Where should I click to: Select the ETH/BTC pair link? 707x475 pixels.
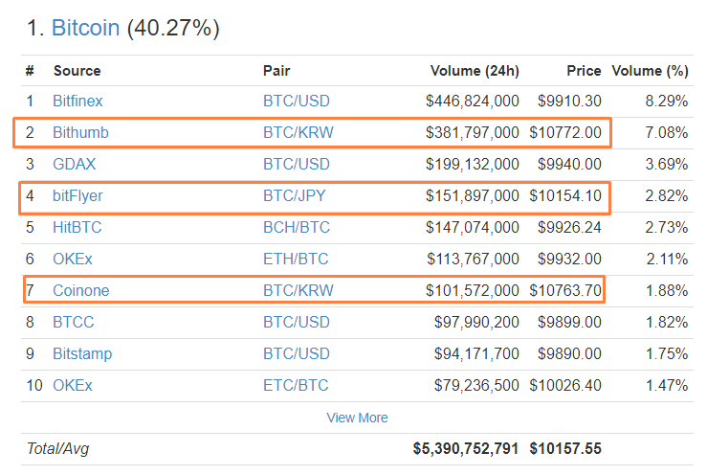click(x=297, y=259)
